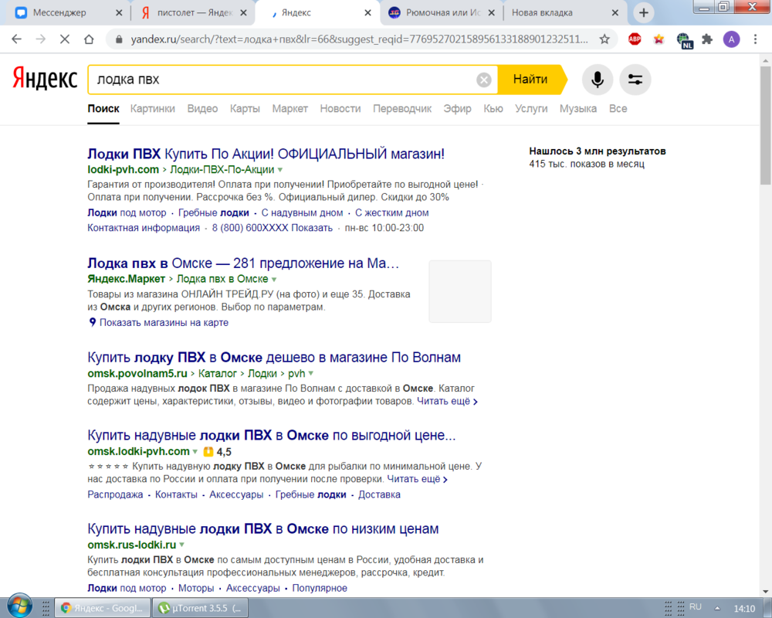772x618 pixels.
Task: Switch to uTorrent 3.5.5 in taskbar
Action: click(200, 608)
